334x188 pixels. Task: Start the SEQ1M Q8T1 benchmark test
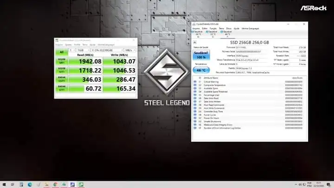[x=62, y=61]
